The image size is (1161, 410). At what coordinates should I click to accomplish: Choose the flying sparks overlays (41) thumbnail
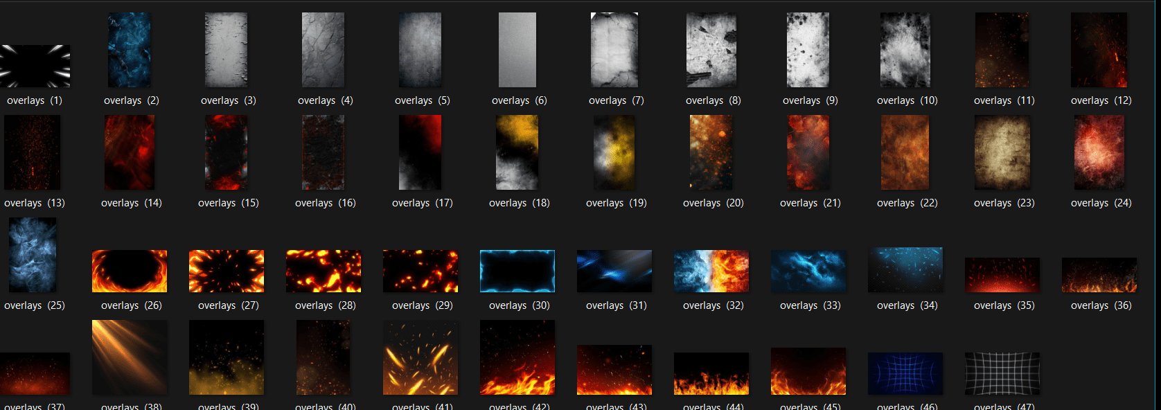pos(420,357)
